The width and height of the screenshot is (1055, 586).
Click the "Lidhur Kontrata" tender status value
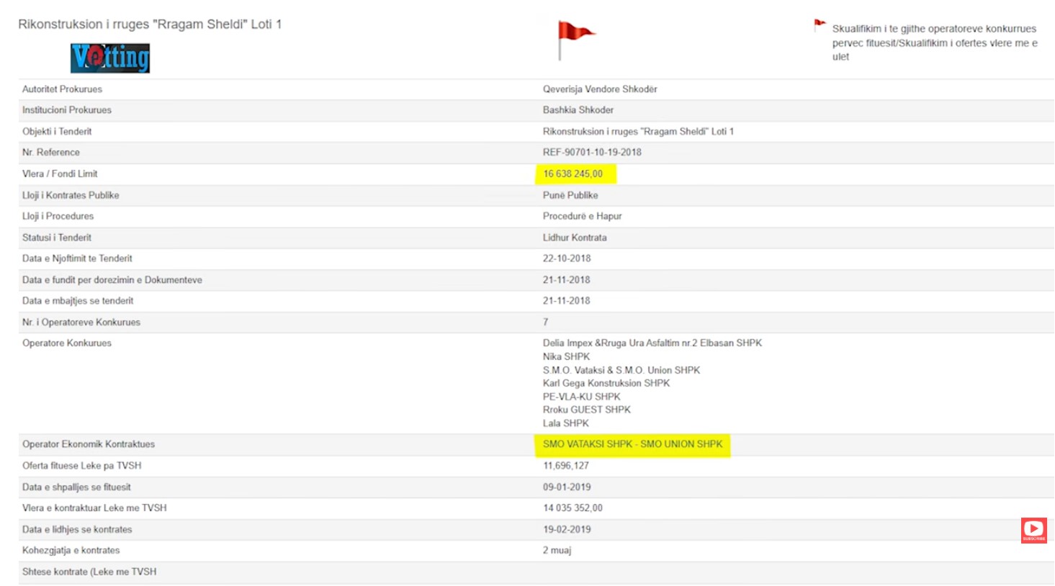(575, 238)
